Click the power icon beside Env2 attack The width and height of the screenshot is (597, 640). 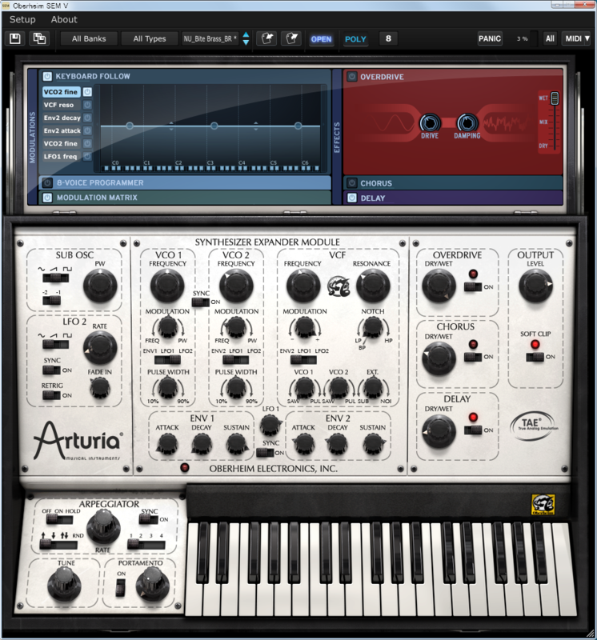(x=87, y=130)
